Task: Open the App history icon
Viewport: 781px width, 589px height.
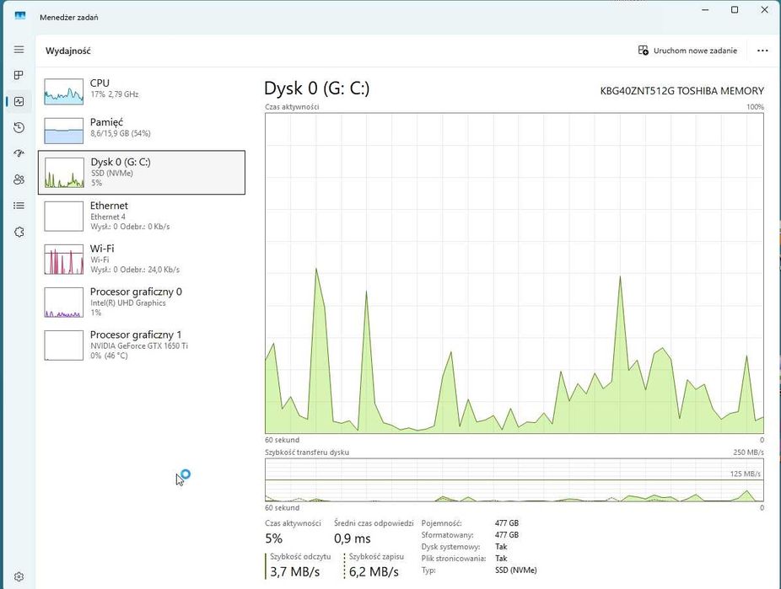Action: [x=19, y=128]
